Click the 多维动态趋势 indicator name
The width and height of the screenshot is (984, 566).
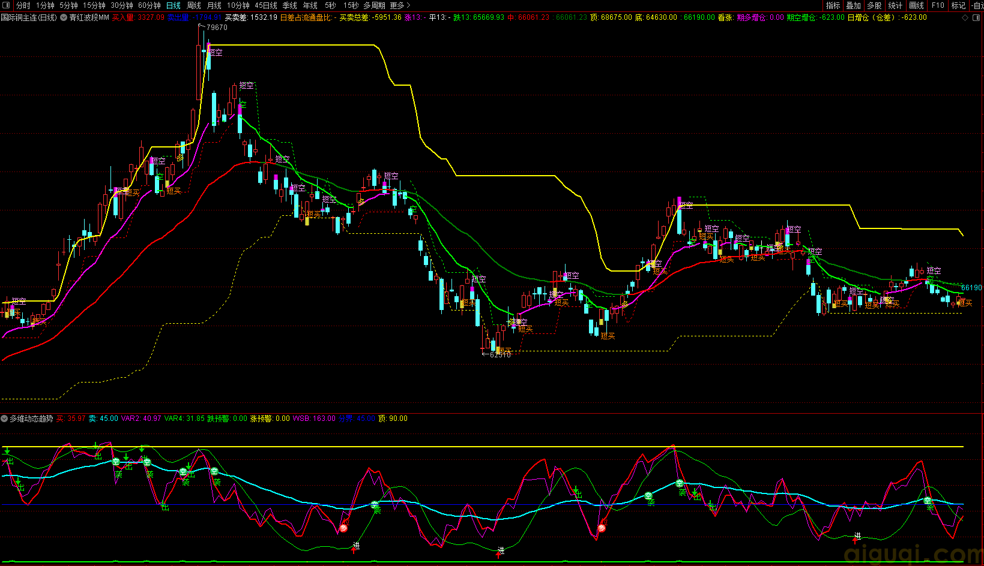point(31,419)
